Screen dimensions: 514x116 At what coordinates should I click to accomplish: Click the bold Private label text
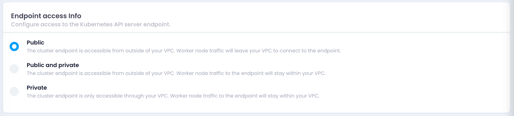[x=37, y=88]
